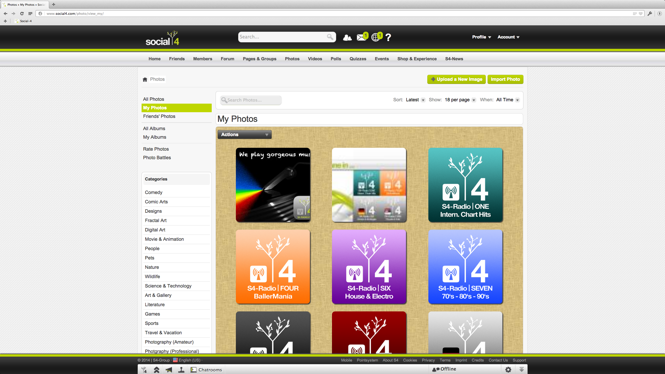Screen dimensions: 665x374
Task: Click the add bookmark plus icon
Action: (x=5, y=21)
